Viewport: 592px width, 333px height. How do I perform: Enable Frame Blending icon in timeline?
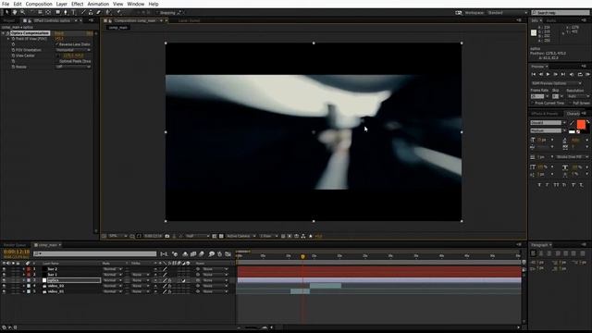pyautogui.click(x=193, y=254)
